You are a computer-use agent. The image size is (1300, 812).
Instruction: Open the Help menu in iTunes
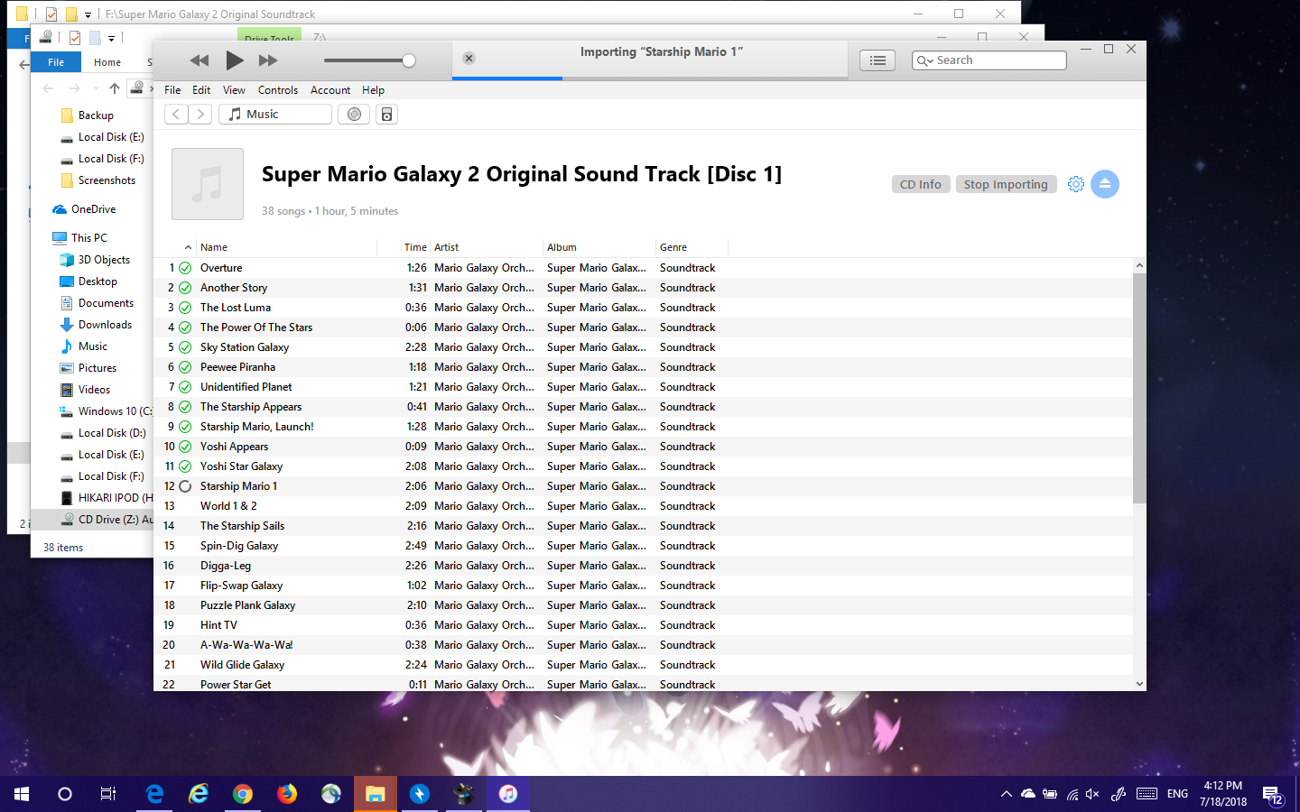coord(374,90)
